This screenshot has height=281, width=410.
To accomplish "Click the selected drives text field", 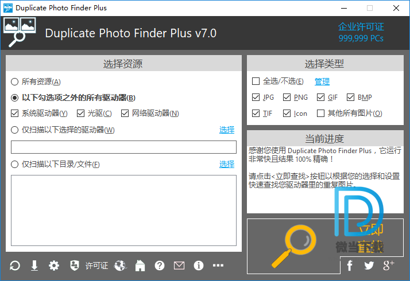I will coord(123,147).
